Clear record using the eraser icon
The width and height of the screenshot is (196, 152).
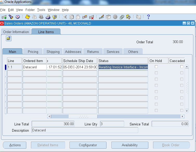tap(85, 17)
